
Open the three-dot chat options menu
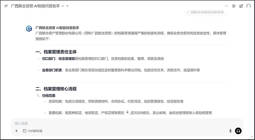226,6
